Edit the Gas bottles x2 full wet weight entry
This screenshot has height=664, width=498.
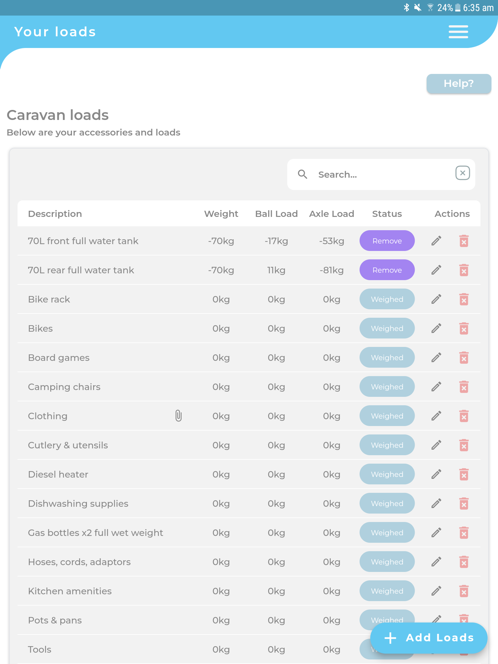click(436, 532)
